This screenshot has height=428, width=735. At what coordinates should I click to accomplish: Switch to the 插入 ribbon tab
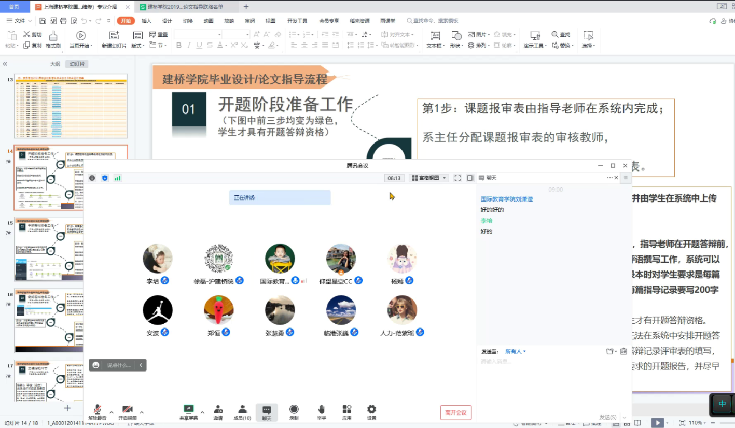point(146,21)
